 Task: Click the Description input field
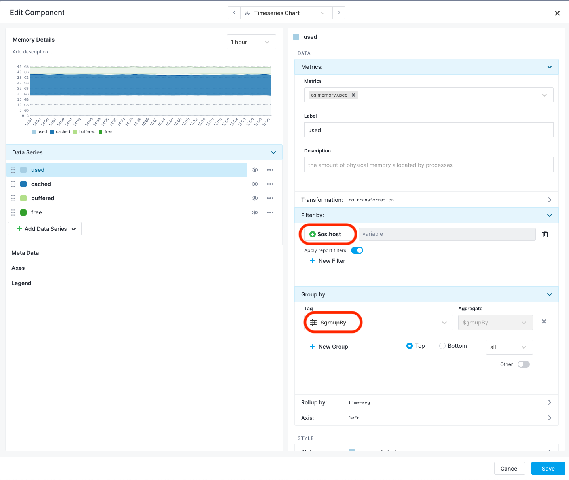point(429,165)
